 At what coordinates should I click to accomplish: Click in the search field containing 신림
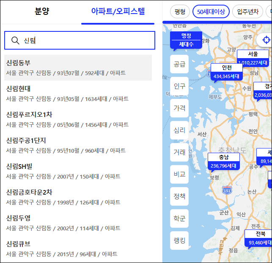[85, 40]
